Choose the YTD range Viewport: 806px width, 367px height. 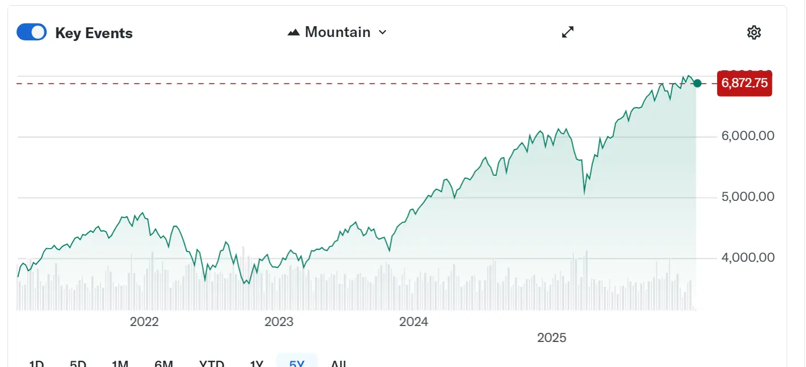[x=211, y=364]
